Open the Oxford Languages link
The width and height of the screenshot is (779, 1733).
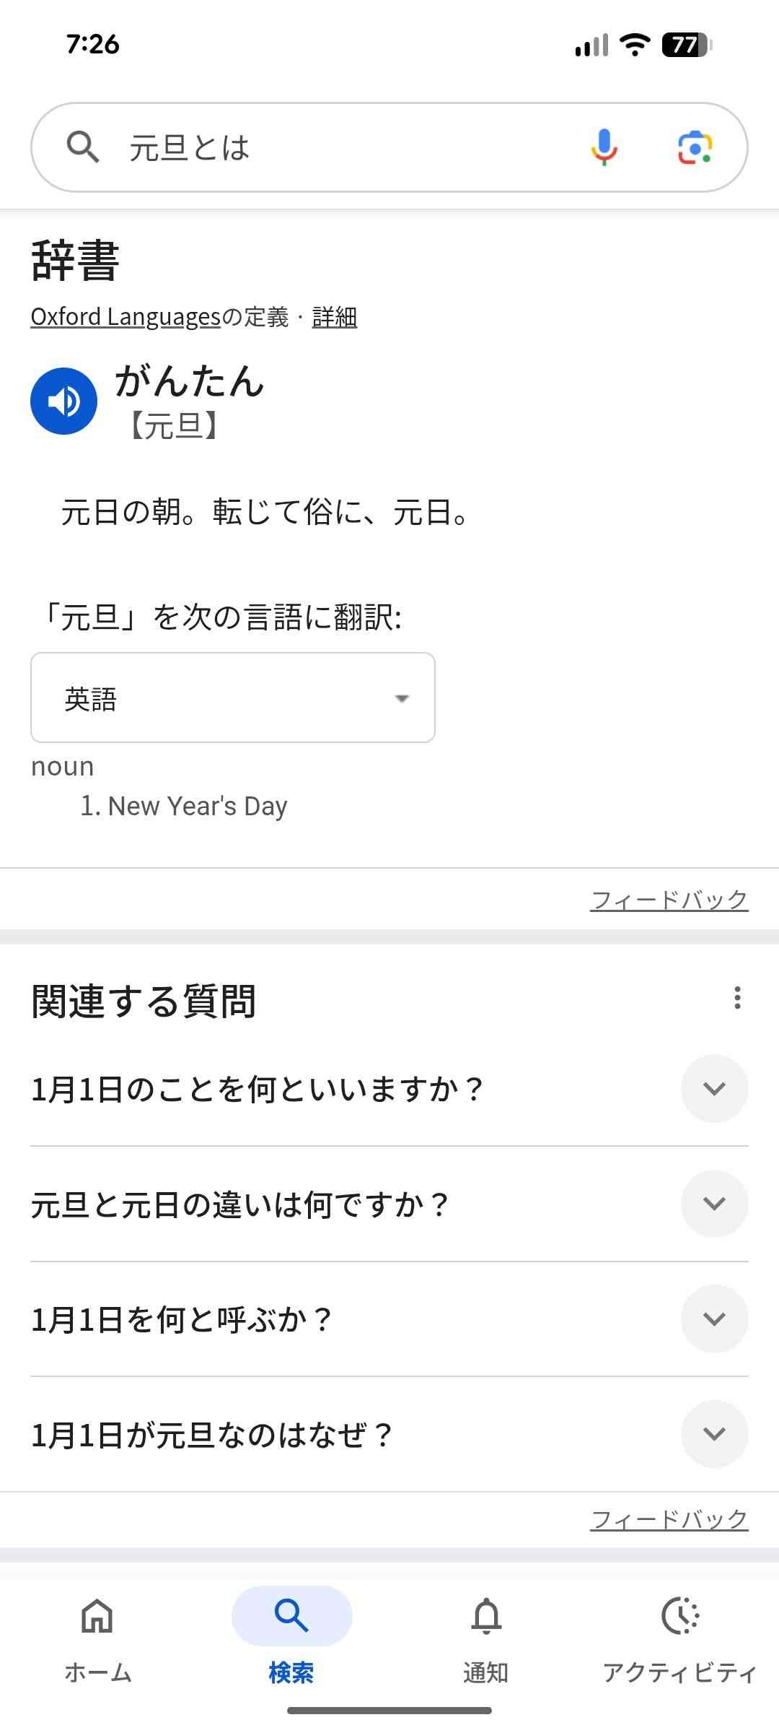[x=126, y=317]
